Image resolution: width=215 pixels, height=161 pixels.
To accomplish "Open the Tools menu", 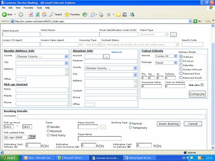I will pos(39,8).
